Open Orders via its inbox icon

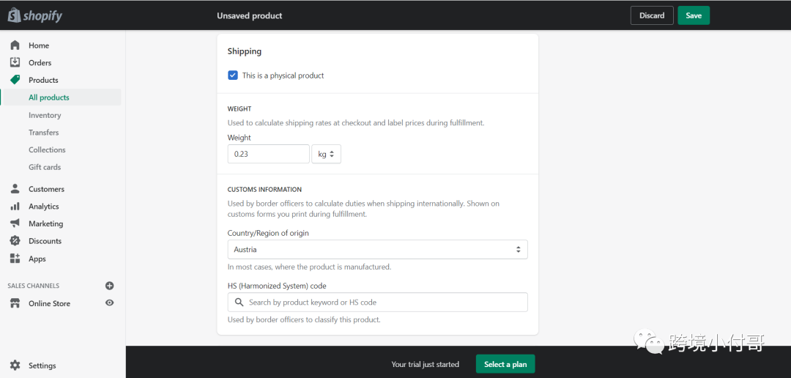[x=15, y=62]
